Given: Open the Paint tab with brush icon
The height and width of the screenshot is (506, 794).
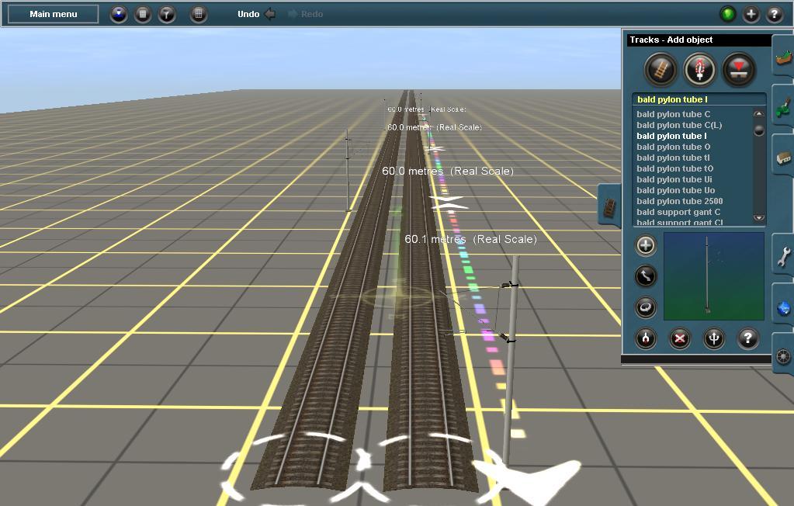Looking at the screenshot, I should (x=783, y=106).
